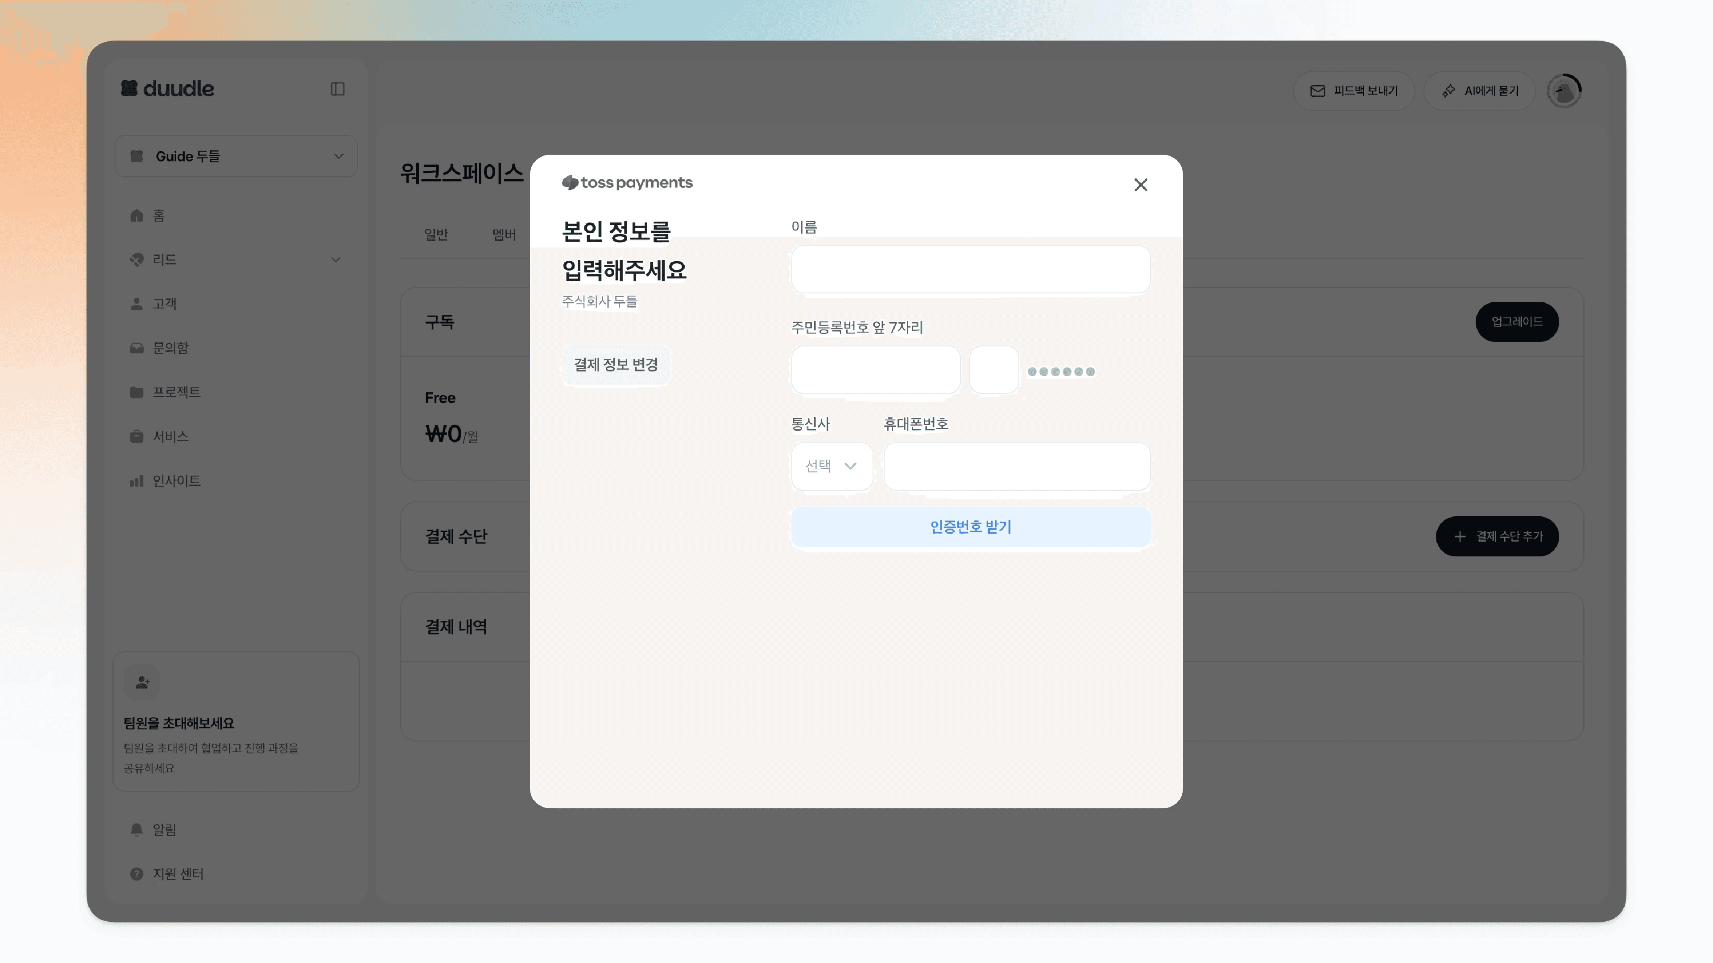Click the 이름 name input field
Screen dimensions: 1713x963
click(970, 269)
